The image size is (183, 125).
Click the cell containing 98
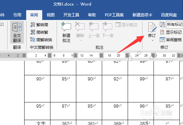point(115,111)
